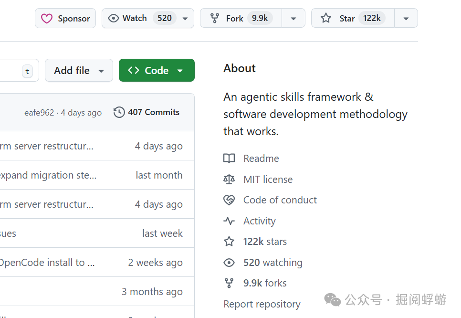The height and width of the screenshot is (318, 461).
Task: Click the 122k stars link
Action: coord(265,242)
